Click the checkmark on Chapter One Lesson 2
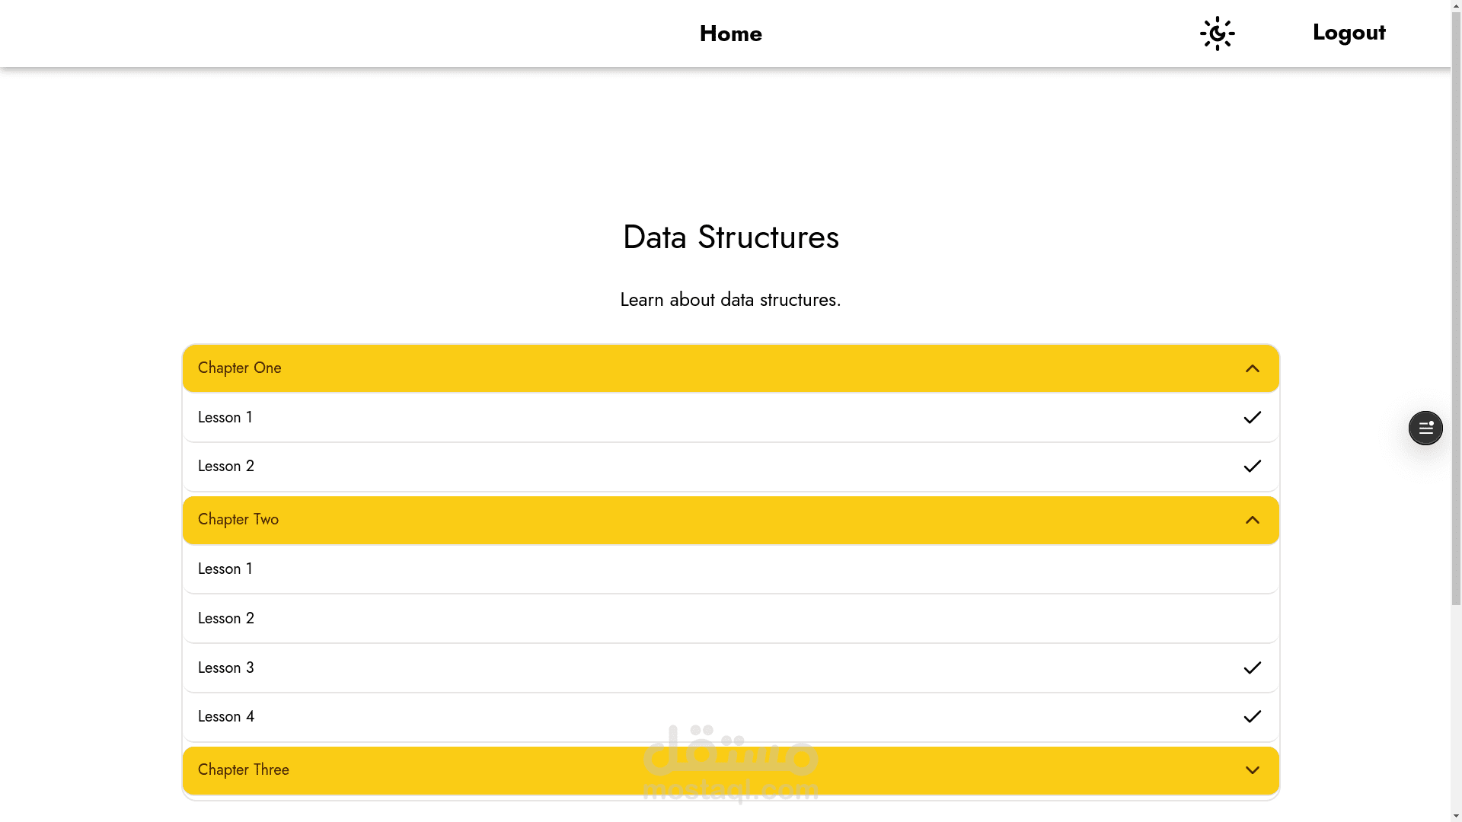 click(x=1252, y=467)
